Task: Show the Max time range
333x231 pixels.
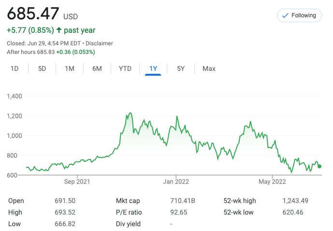Action: click(209, 68)
